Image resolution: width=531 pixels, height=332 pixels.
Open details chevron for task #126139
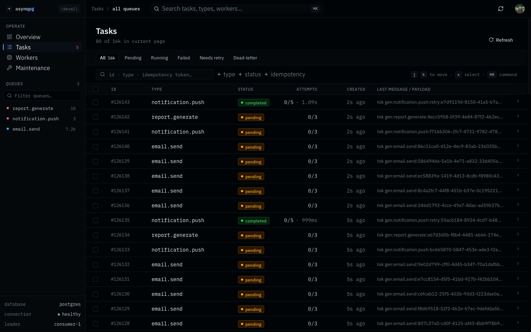tap(518, 160)
